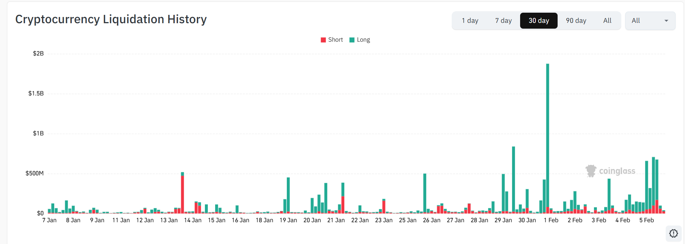
Task: Click the coinglass watermark logo
Action: [x=610, y=171]
